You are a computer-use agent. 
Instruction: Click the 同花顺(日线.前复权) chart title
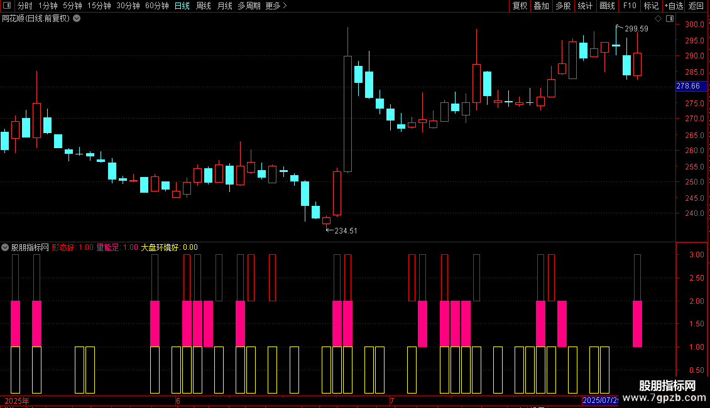(x=36, y=19)
